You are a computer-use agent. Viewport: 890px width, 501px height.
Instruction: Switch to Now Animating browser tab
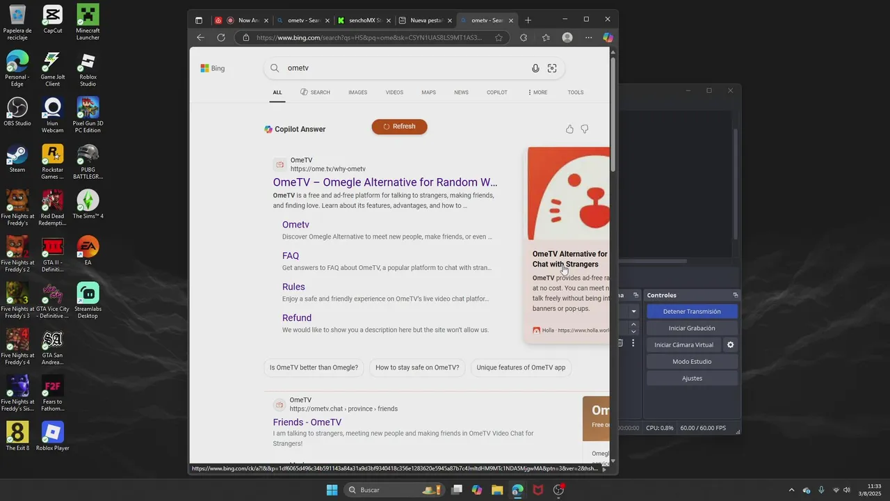coord(242,20)
